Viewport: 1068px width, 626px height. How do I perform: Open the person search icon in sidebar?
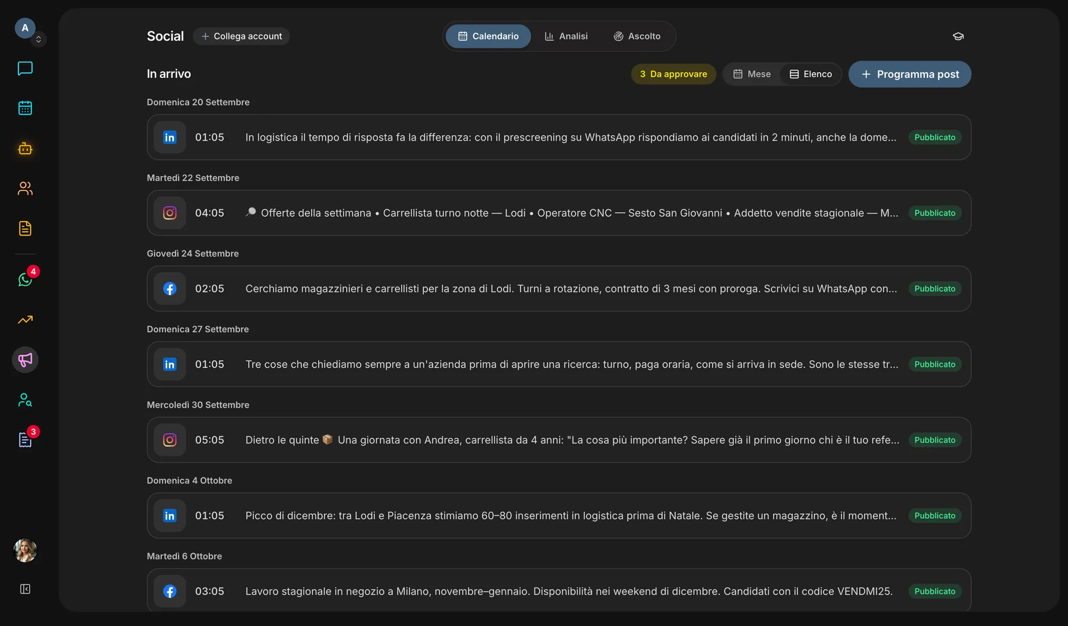click(x=25, y=400)
